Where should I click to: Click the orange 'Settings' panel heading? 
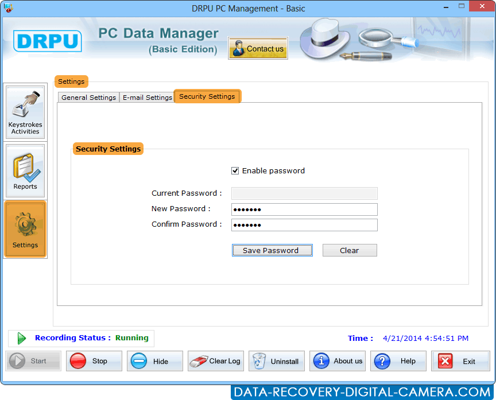pos(71,81)
